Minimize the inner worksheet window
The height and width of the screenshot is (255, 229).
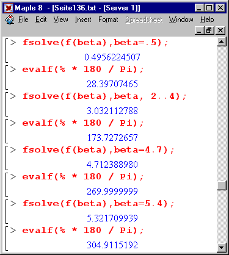(x=200, y=31)
